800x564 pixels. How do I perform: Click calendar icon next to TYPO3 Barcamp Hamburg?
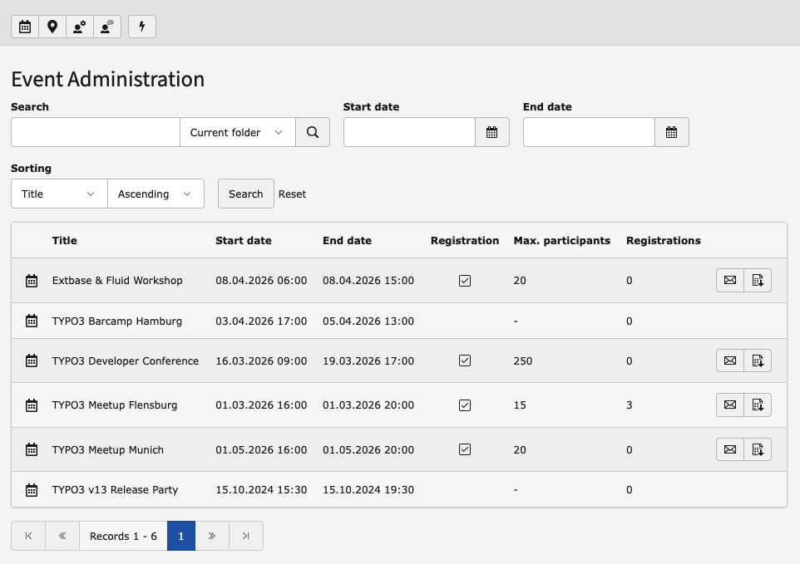click(31, 321)
